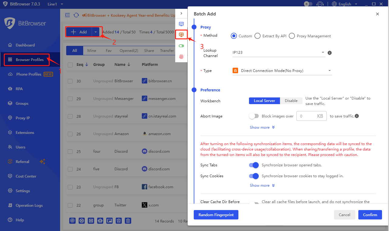Click the aperture icon in bottom toolbar
The image size is (389, 231).
click(x=72, y=221)
